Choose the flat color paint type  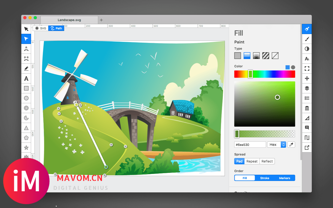pyautogui.click(x=238, y=56)
